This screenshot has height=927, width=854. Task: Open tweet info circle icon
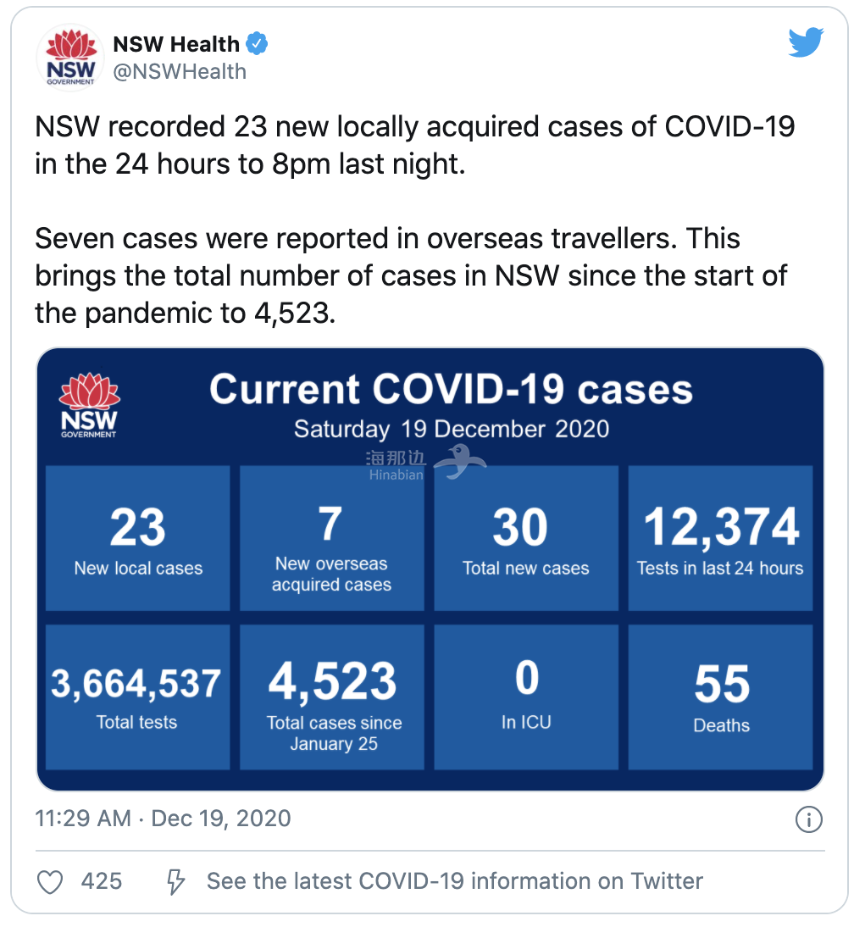809,819
